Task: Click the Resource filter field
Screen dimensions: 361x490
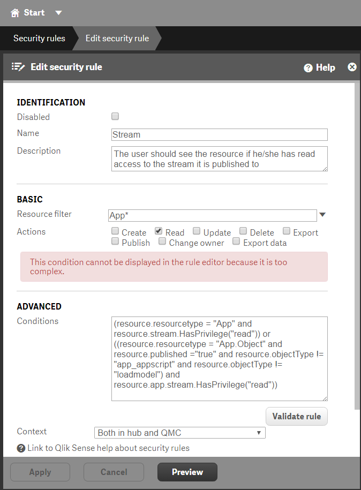Action: [x=213, y=215]
